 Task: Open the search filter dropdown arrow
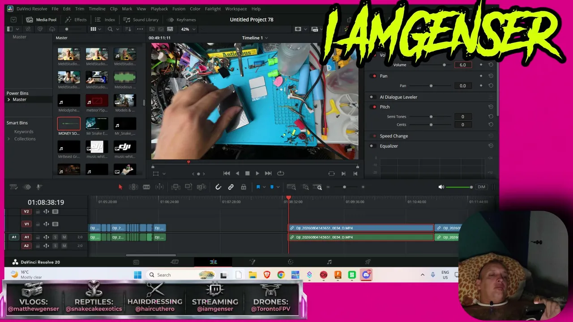(117, 29)
